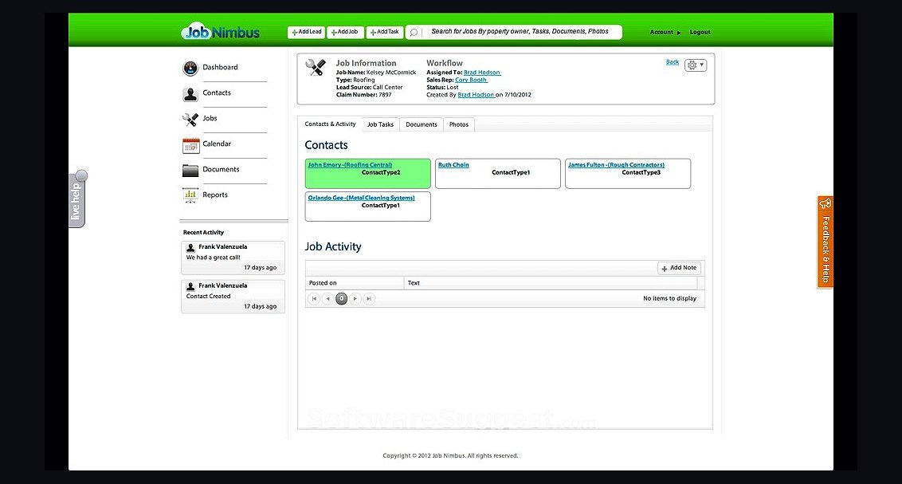902x484 pixels.
Task: Open Sales Rep Cory Booth link
Action: coord(471,80)
